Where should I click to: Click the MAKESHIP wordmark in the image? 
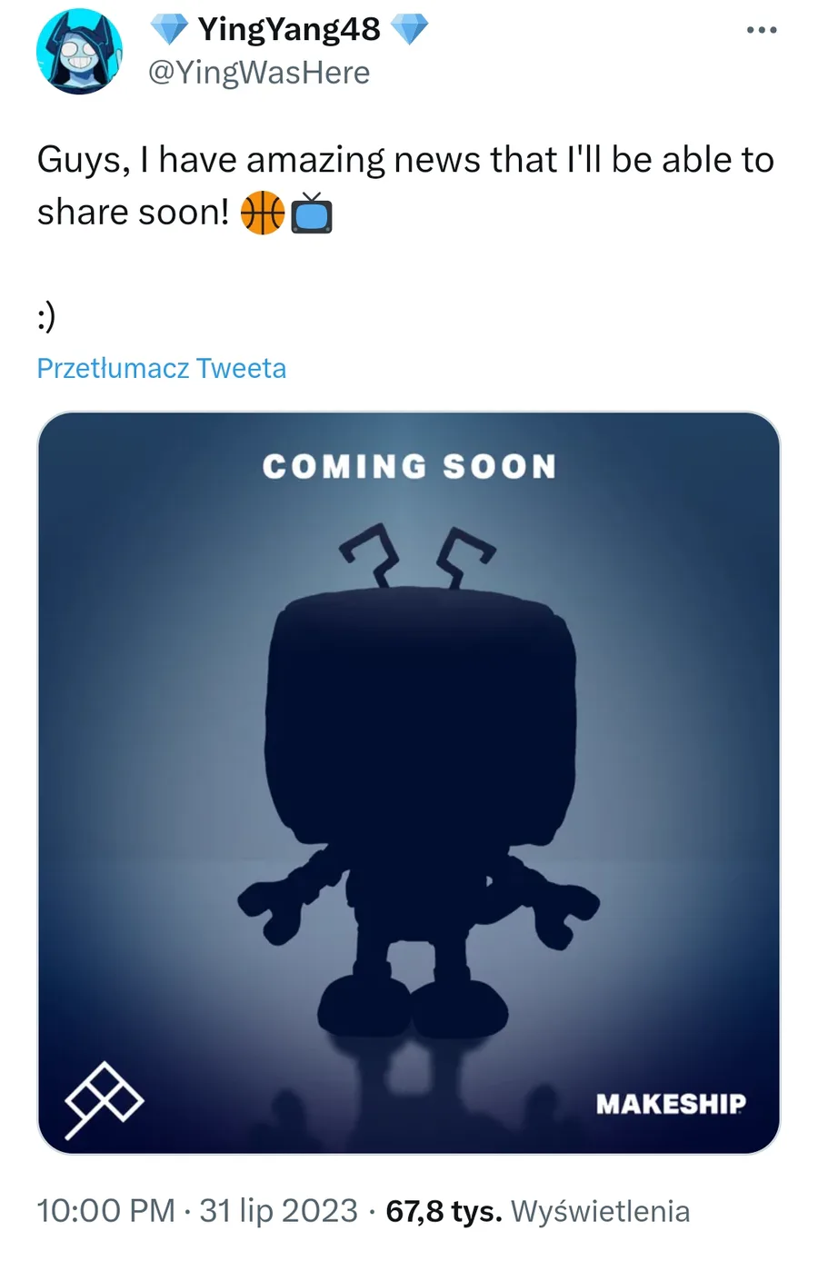point(671,1104)
